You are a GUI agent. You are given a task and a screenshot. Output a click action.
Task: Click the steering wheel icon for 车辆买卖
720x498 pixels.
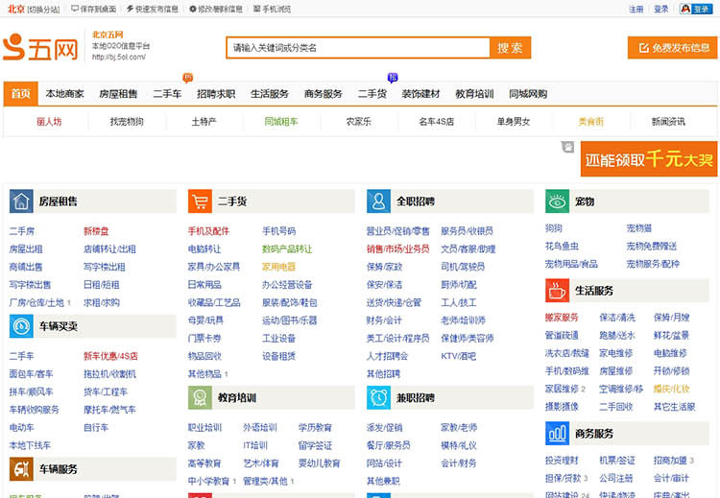[22, 326]
